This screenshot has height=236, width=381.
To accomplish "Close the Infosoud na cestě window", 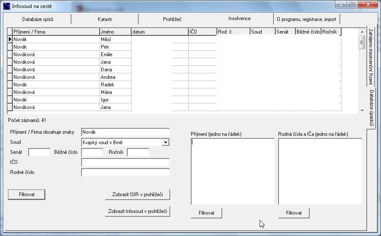I will coord(368,5).
